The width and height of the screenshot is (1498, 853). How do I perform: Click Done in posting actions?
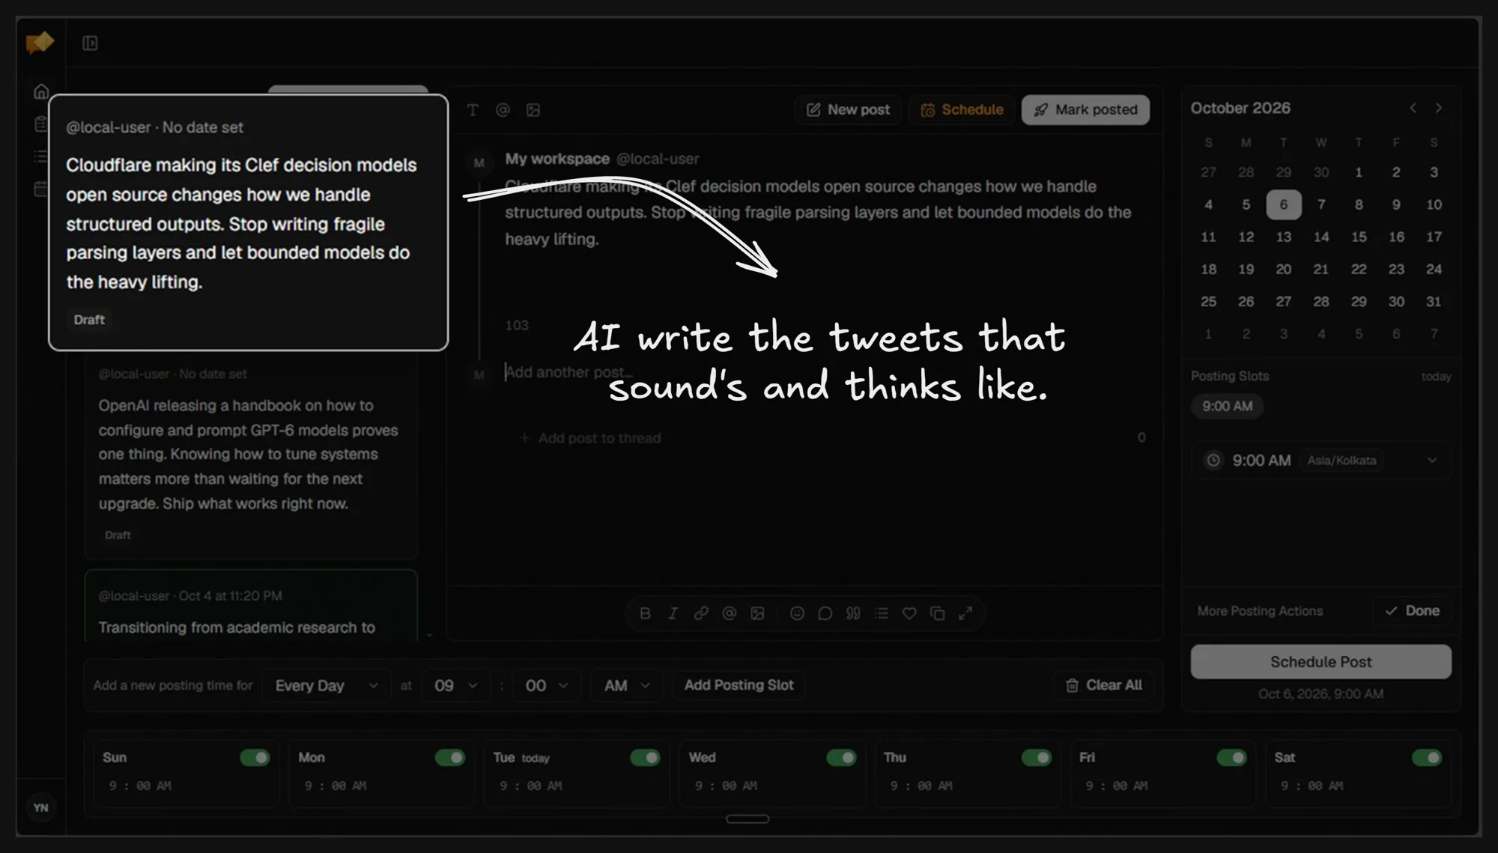[1412, 611]
